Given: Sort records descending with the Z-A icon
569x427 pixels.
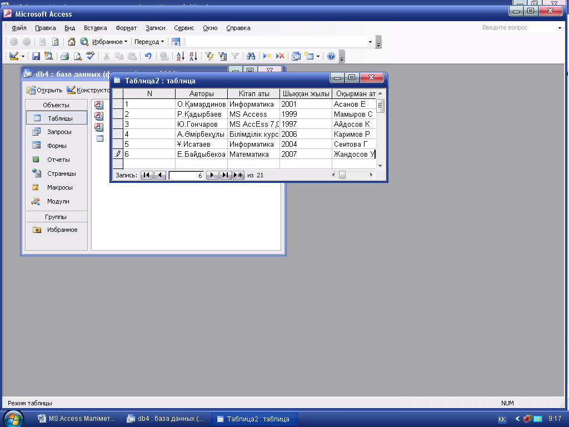Looking at the screenshot, I should pos(193,56).
